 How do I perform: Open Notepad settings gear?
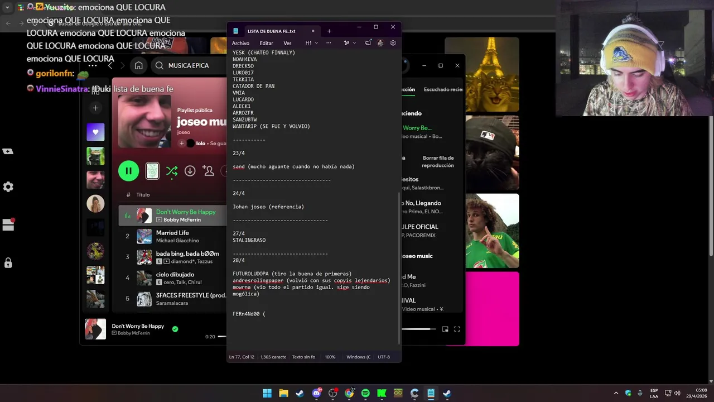(x=393, y=43)
